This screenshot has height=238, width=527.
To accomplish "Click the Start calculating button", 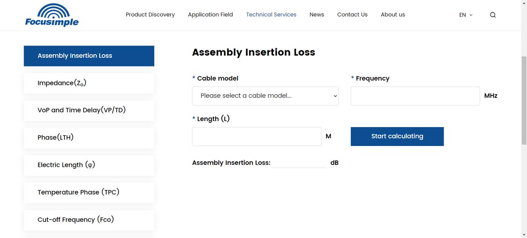I will (x=397, y=136).
